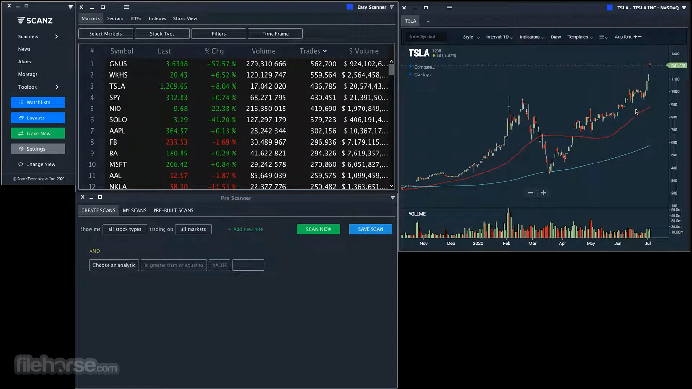The height and width of the screenshot is (389, 692).
Task: Switch to the Sectors tab
Action: 115,18
